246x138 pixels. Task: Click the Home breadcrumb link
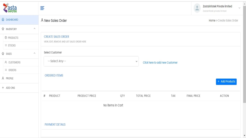coord(212,20)
